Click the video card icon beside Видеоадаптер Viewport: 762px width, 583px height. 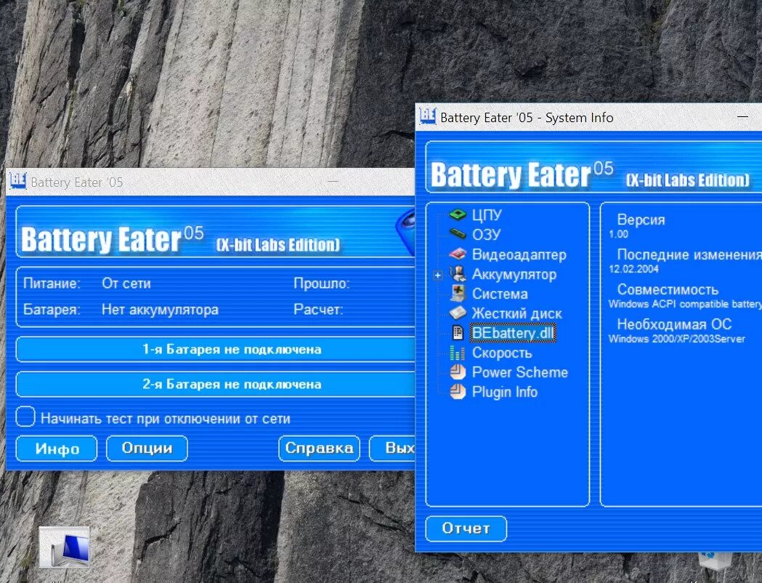458,254
